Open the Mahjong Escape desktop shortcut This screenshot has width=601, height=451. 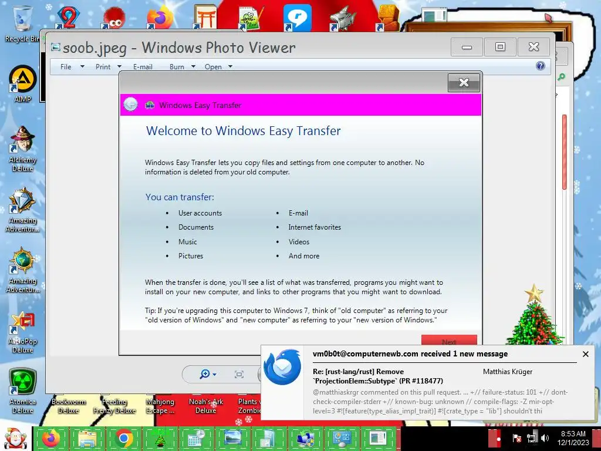[160, 406]
